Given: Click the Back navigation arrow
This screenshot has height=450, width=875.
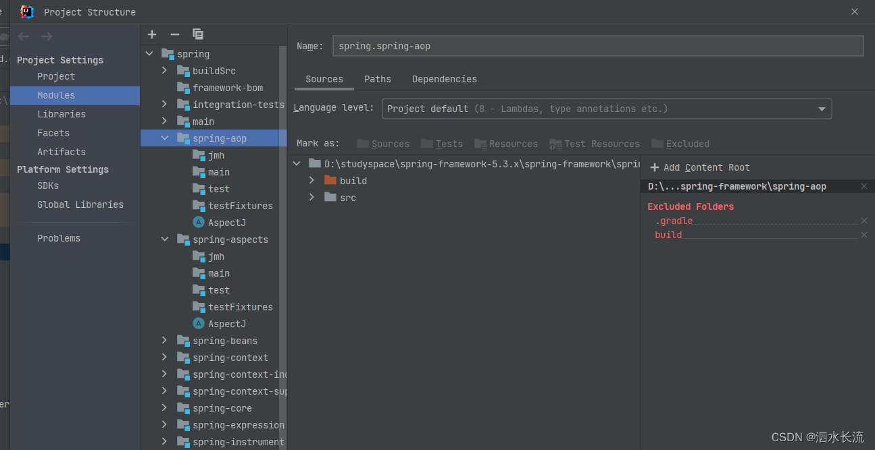Looking at the screenshot, I should 24,36.
